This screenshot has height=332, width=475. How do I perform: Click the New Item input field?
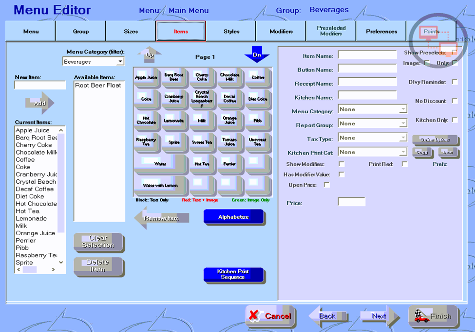(40, 85)
